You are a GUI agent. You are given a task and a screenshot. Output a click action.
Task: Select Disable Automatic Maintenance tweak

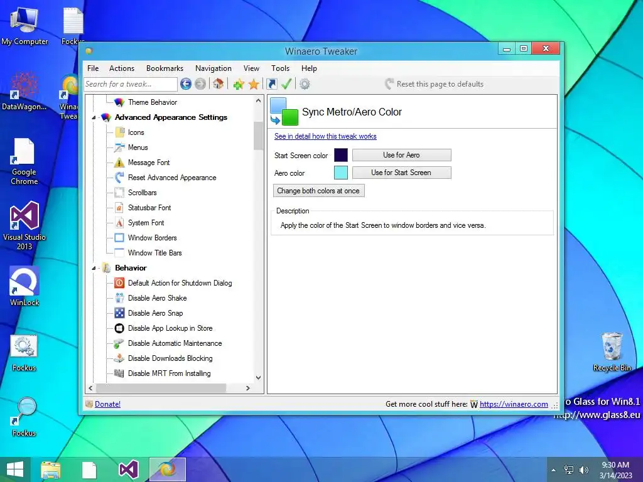coord(175,343)
